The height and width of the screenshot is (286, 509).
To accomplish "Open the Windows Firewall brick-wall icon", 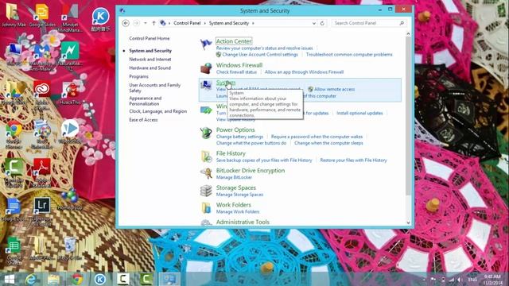I will pos(206,68).
